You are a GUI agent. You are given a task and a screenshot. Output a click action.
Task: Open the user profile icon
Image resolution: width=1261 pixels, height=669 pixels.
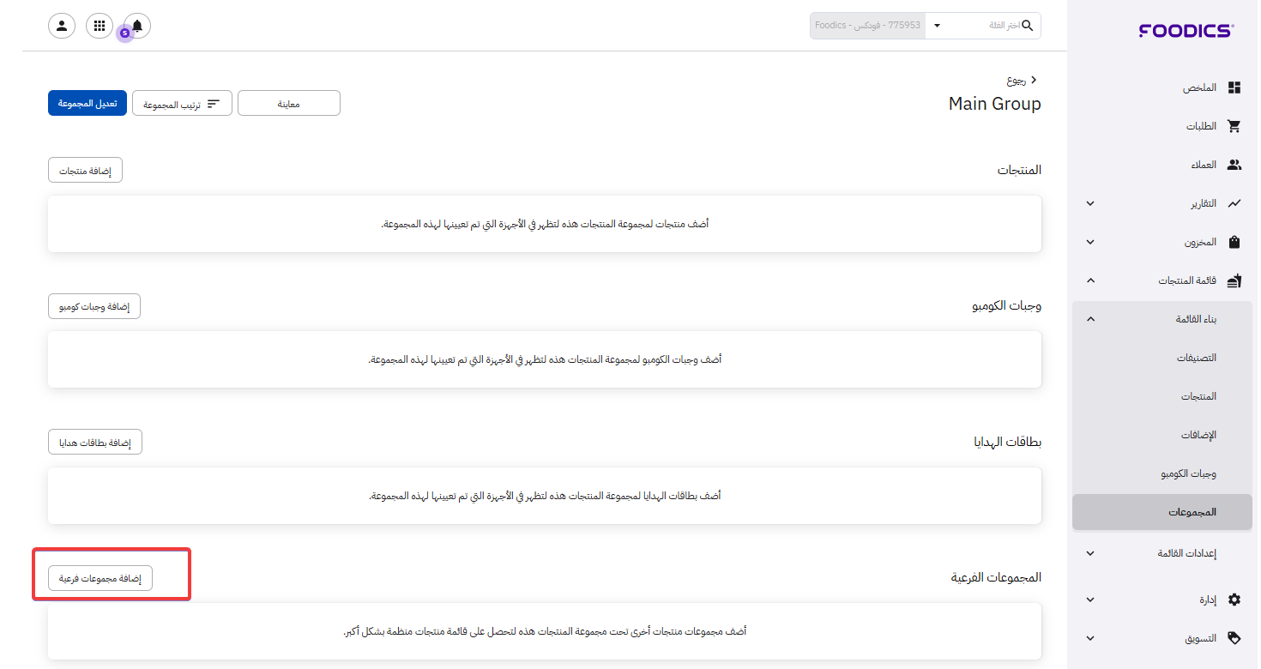62,26
